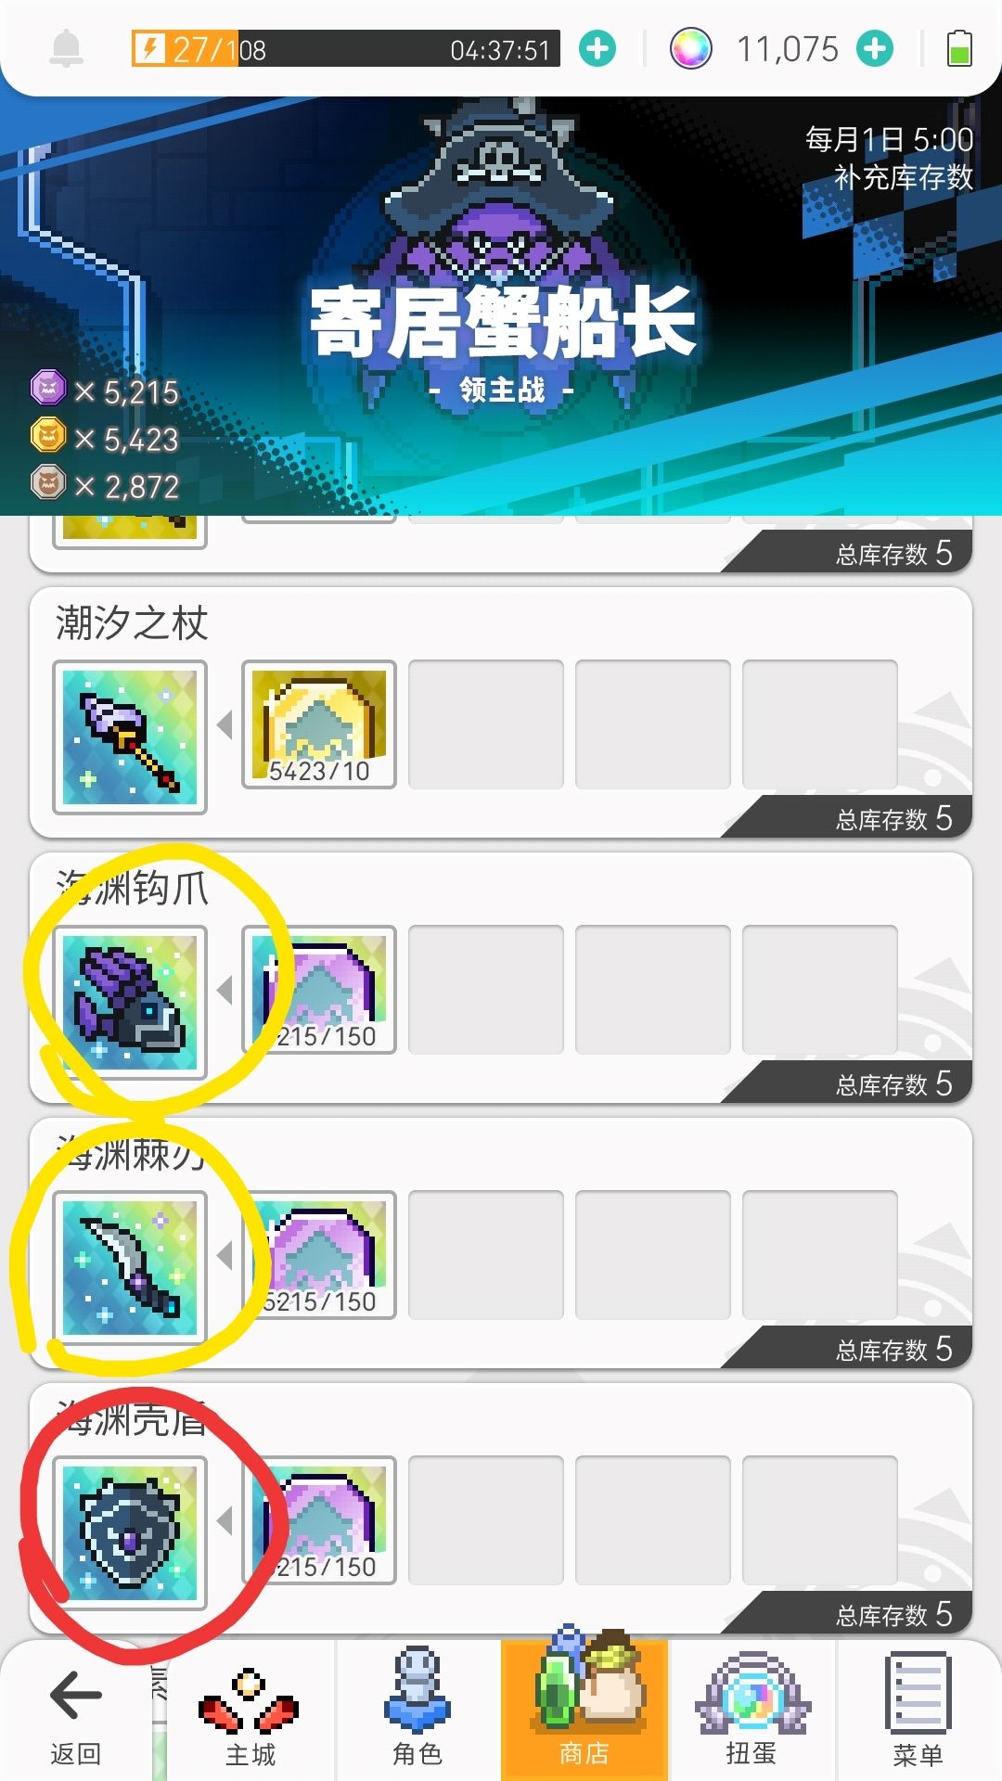Select the 海渊棘刃 blade item icon
Screen dimensions: 1002x1781
pyautogui.click(x=130, y=1268)
